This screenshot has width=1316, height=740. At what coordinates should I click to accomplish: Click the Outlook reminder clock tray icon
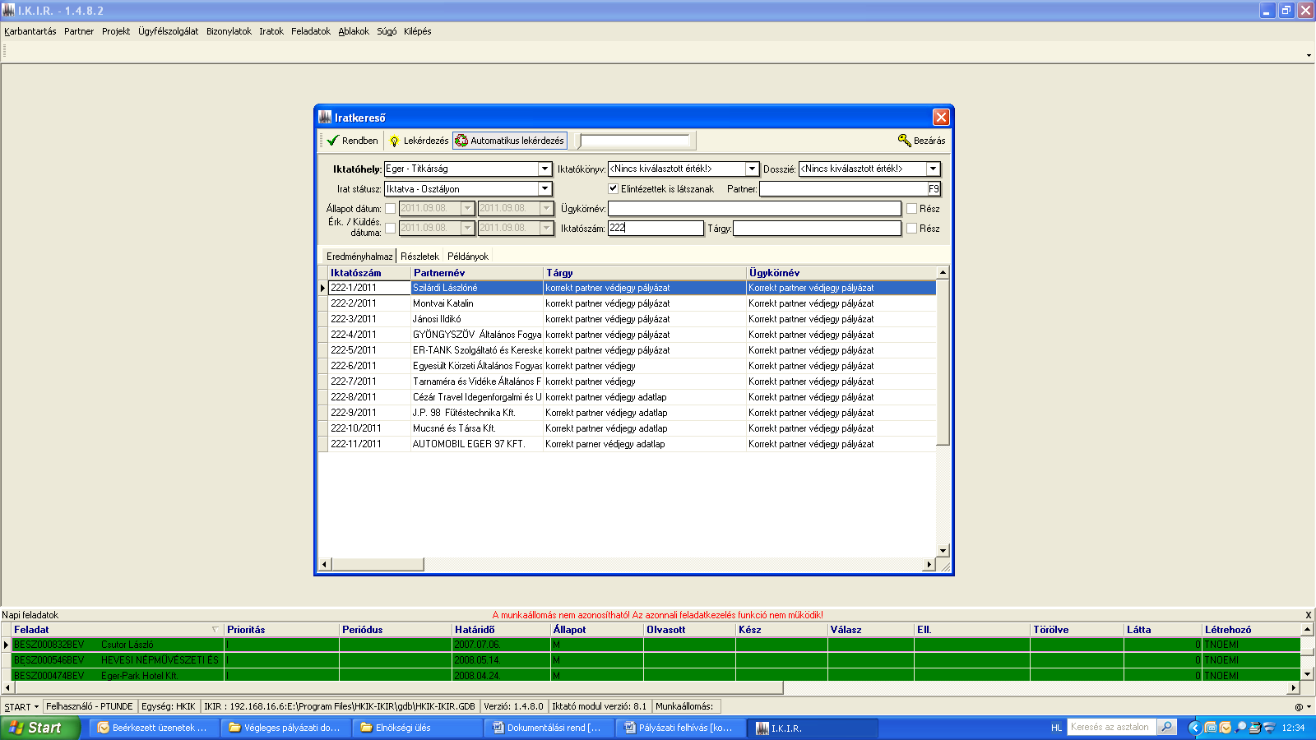[x=1226, y=728]
